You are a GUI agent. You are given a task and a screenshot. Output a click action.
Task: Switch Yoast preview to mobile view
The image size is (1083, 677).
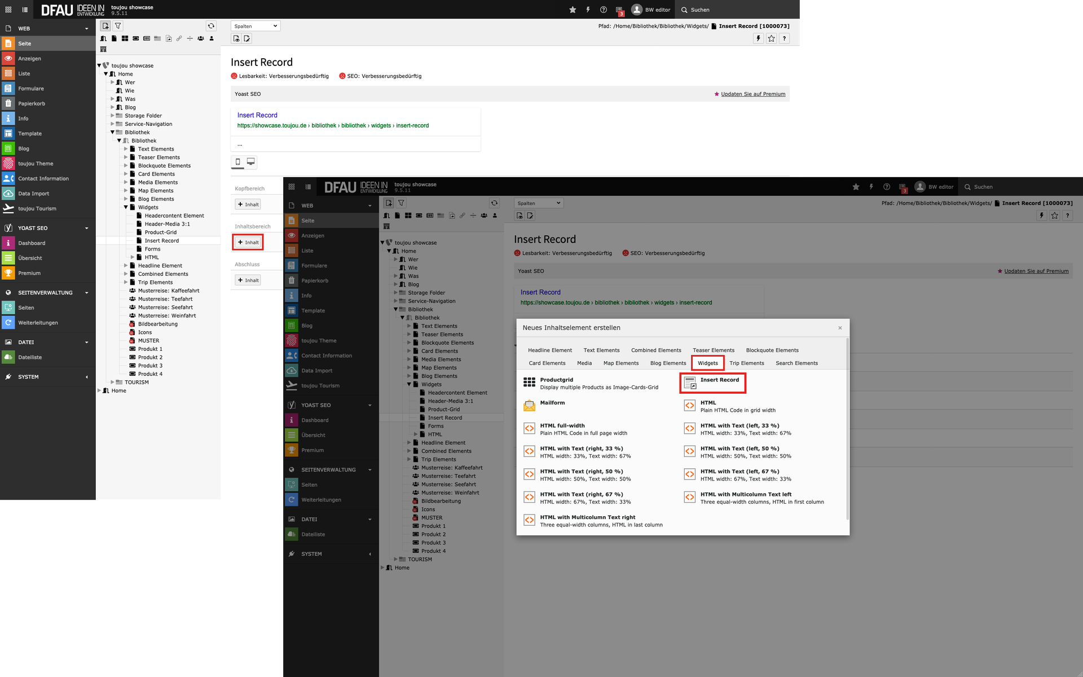click(x=237, y=162)
